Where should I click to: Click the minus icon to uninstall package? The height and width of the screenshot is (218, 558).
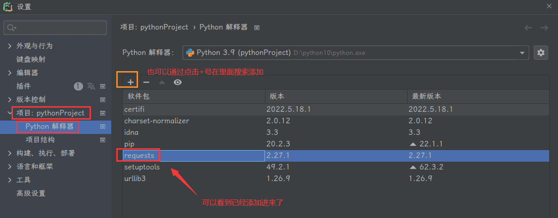[x=146, y=82]
